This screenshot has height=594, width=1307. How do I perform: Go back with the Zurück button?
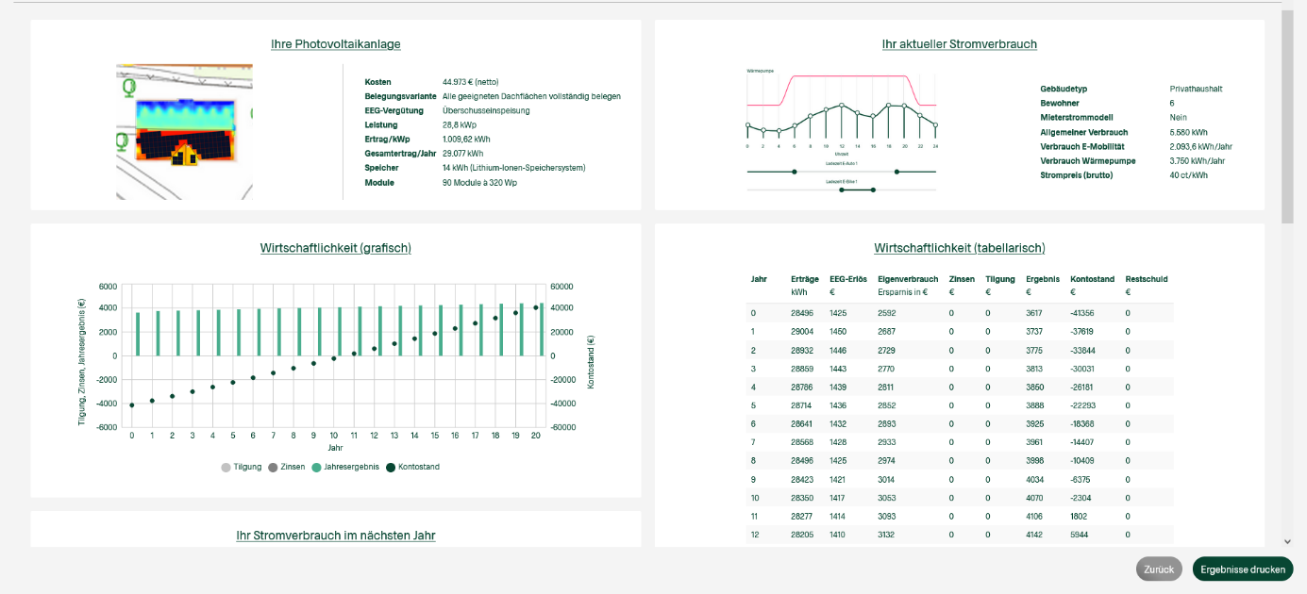point(1159,569)
